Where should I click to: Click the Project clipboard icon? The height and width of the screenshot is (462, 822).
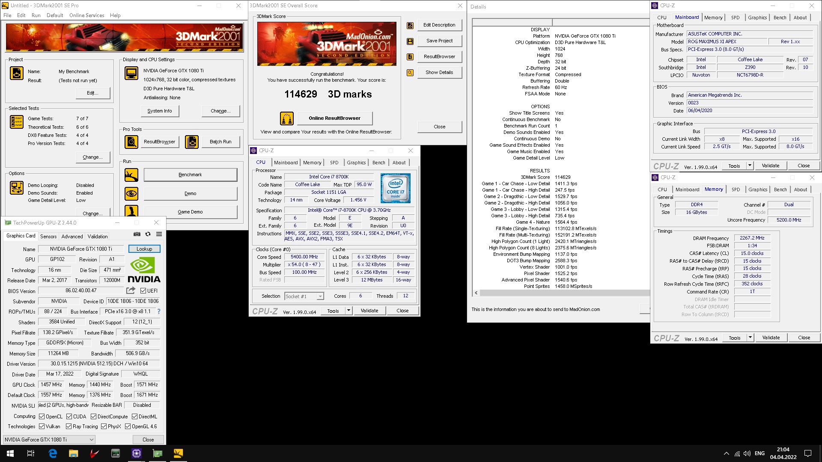click(x=17, y=73)
